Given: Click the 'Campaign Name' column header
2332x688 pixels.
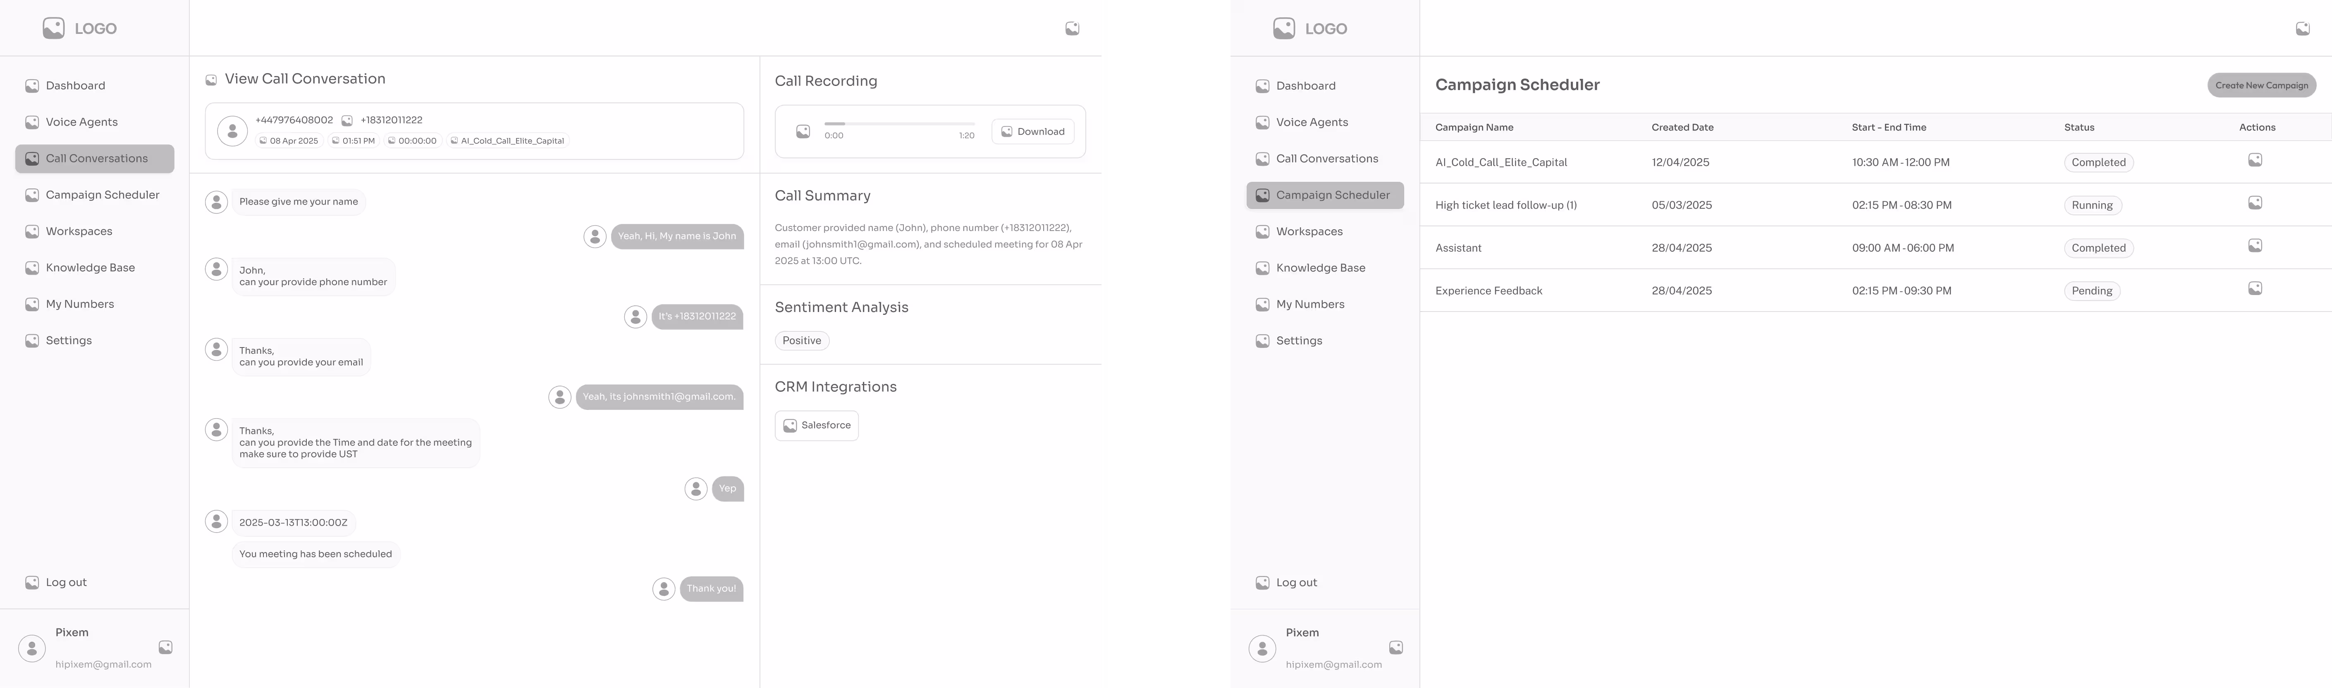Looking at the screenshot, I should tap(1474, 128).
